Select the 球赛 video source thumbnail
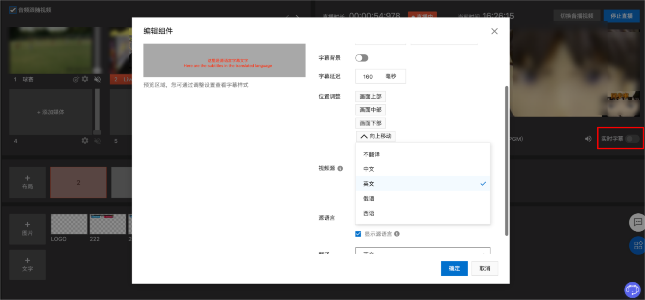This screenshot has width=645, height=300. 51,50
